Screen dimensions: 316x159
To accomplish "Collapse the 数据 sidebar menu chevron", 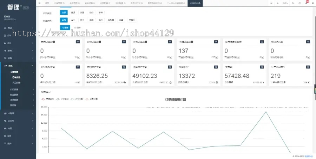I will (32, 65).
